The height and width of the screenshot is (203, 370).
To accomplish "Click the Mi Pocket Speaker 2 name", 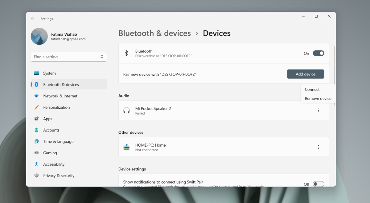I will pyautogui.click(x=153, y=108).
